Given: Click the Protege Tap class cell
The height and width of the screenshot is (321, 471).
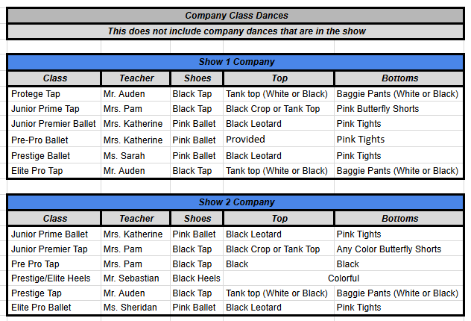Looking at the screenshot, I should pos(54,94).
